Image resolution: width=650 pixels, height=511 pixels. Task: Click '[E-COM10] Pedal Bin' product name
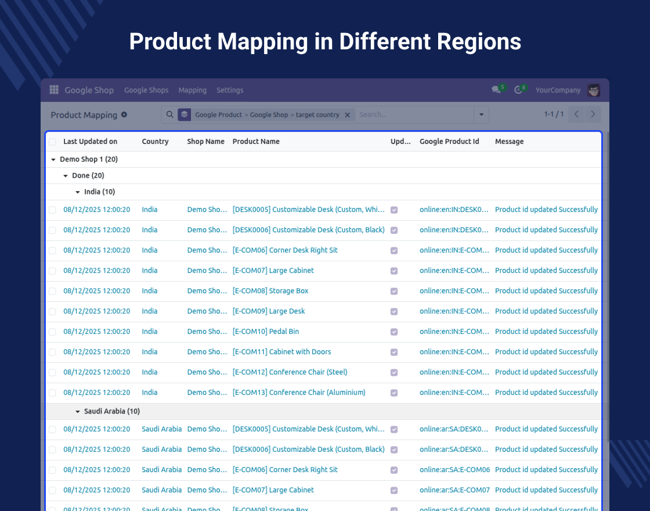(x=265, y=332)
